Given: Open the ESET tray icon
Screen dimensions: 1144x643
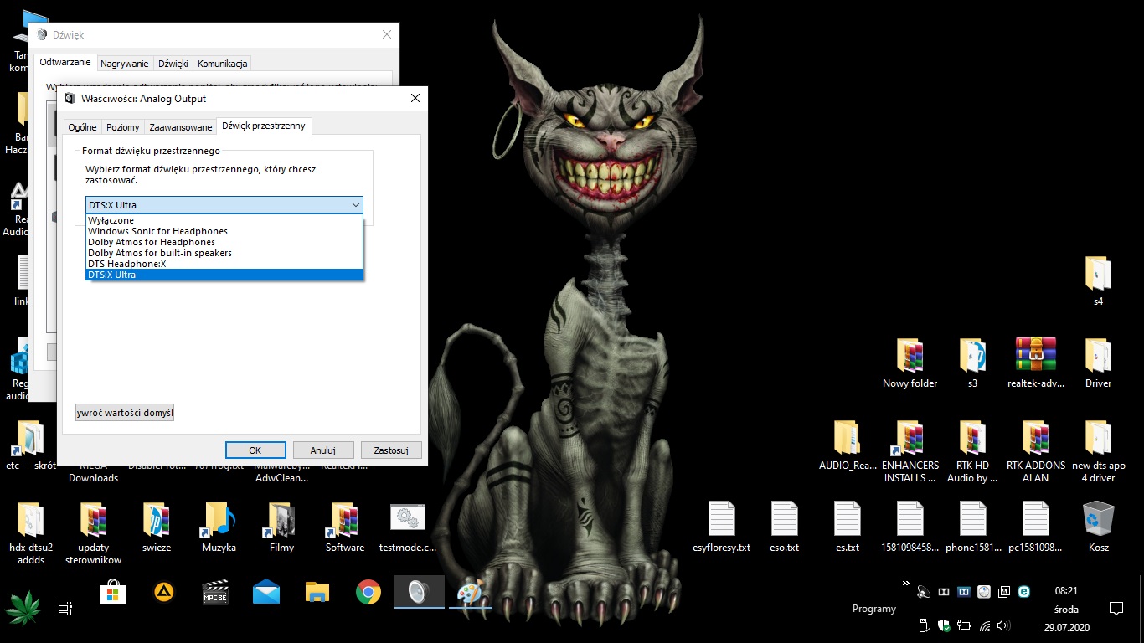Looking at the screenshot, I should coord(1023,592).
